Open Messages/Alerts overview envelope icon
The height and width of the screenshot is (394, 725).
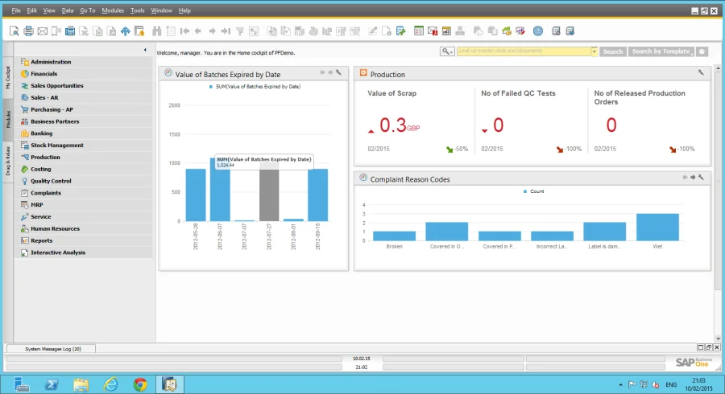(x=433, y=31)
